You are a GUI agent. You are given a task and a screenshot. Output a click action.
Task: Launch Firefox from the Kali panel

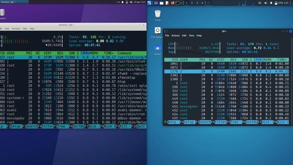(173, 3)
